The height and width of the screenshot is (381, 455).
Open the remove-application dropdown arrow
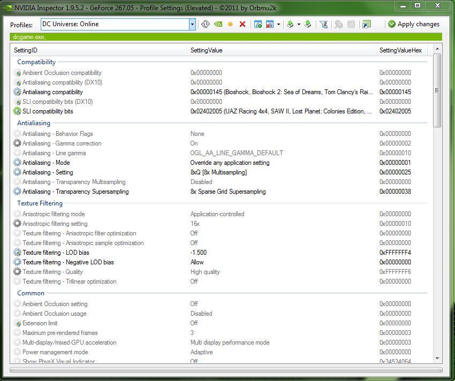[x=278, y=25]
